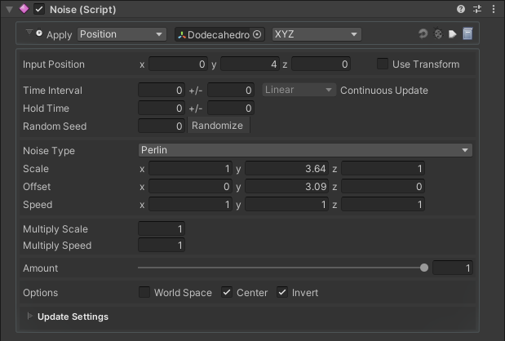Click the pink diamond Noise script icon
Screen dimensions: 505x341
tap(24, 9)
